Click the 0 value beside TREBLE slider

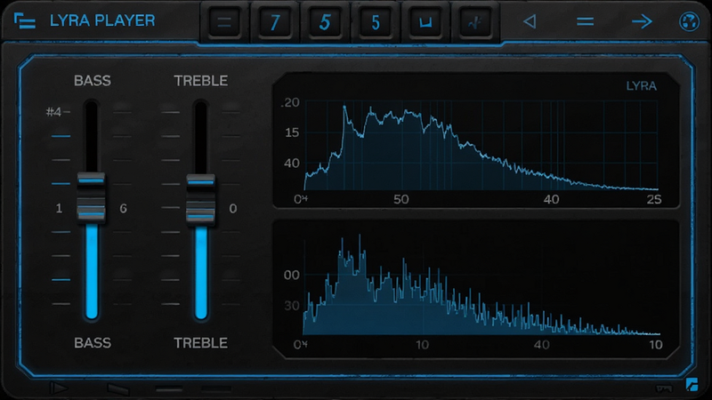[233, 209]
